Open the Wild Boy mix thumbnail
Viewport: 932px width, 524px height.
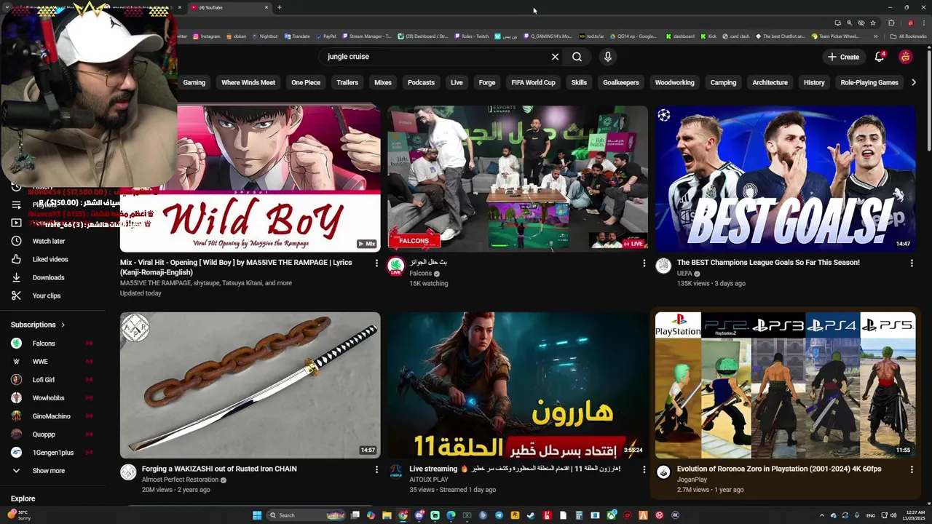pos(250,178)
